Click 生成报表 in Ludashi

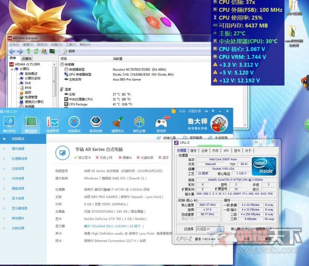coord(218,138)
